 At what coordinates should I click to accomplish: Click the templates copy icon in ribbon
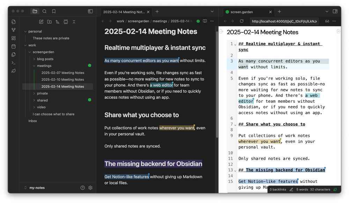coord(14,54)
